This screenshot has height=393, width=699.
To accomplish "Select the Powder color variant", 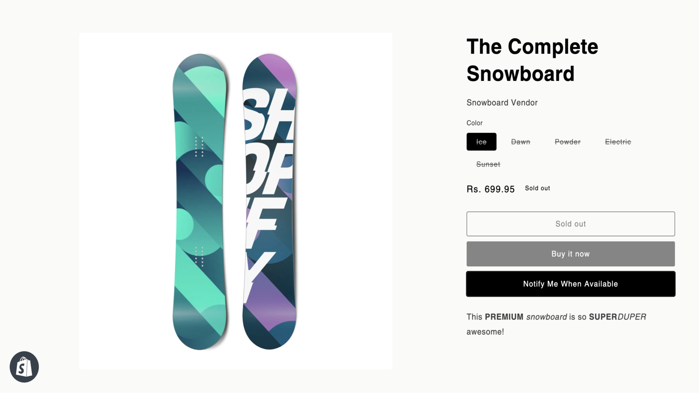I will (567, 141).
